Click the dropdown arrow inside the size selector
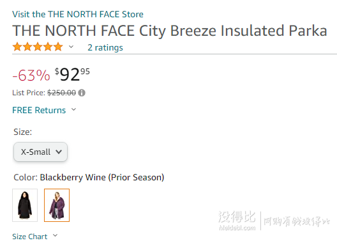 click(59, 152)
